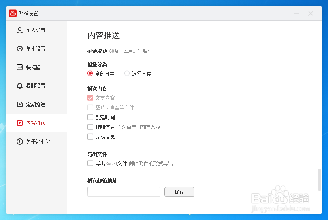Select the 全部分类 radio button

[90, 74]
